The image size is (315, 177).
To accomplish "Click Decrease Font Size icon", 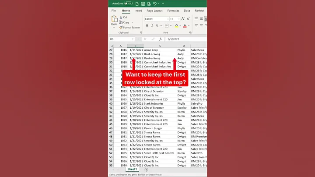I will [x=188, y=19].
